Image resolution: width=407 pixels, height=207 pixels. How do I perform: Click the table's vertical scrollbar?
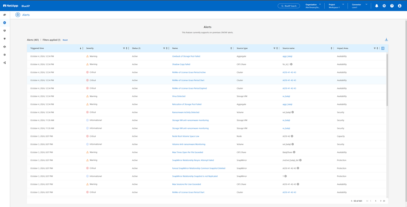click(x=387, y=77)
